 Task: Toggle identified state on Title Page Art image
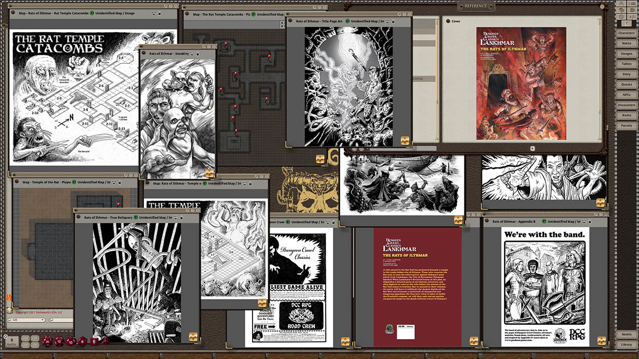(x=347, y=21)
